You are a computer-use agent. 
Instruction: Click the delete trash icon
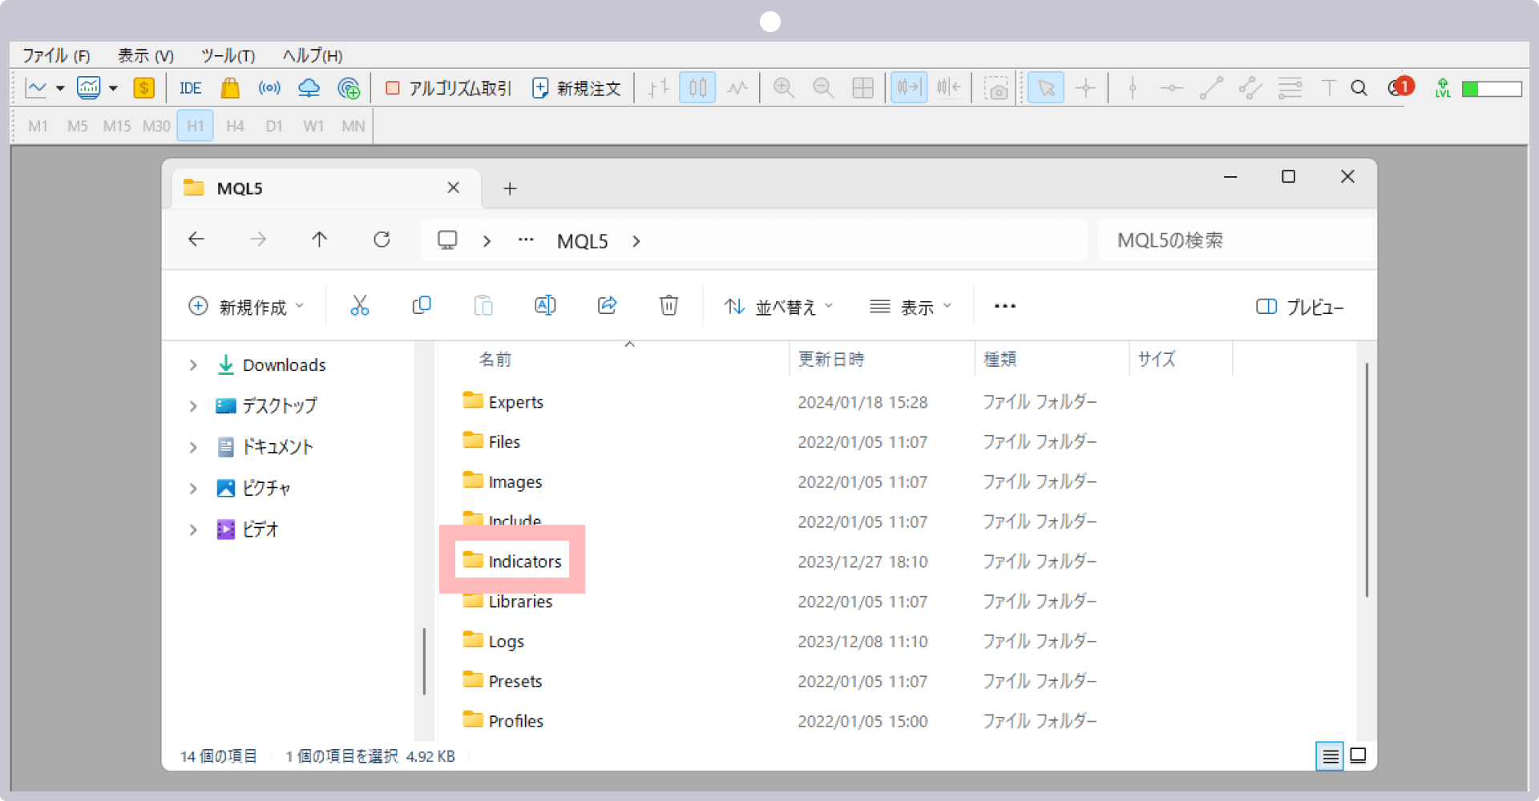point(669,305)
